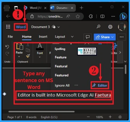Open the comments pane
Screen dimensions: 130x122
coord(88,37)
